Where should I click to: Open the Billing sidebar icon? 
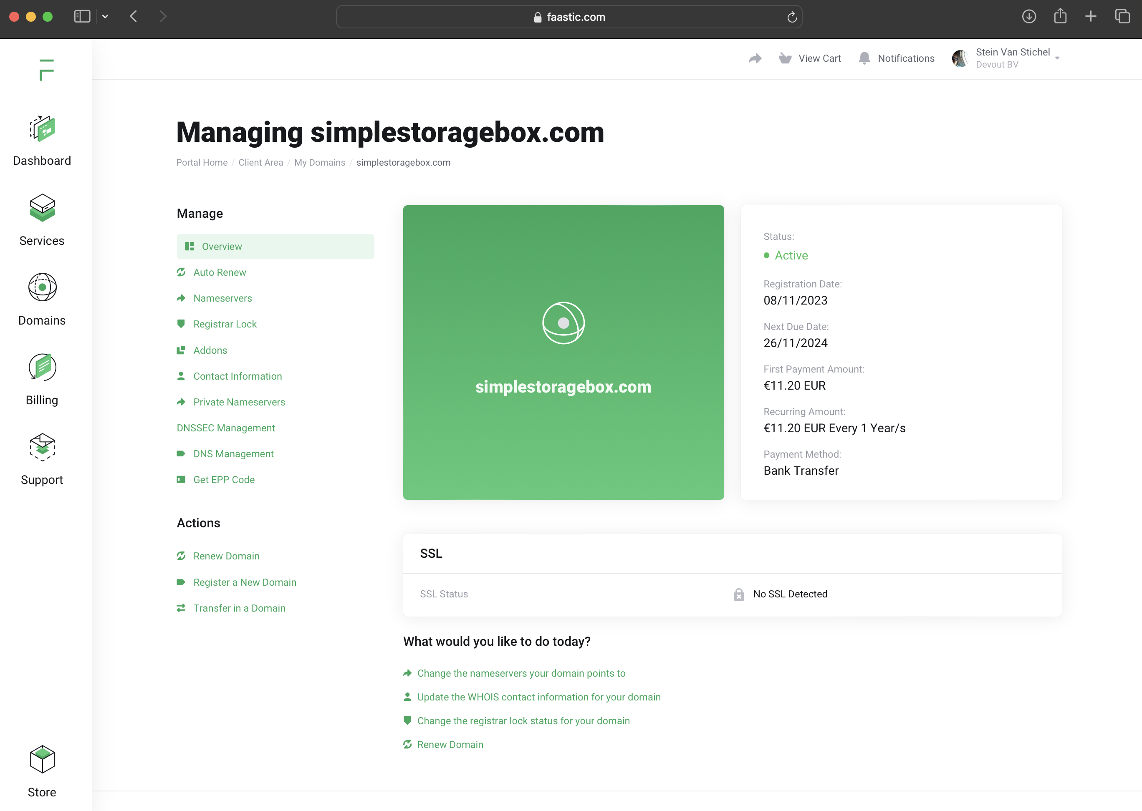tap(42, 368)
